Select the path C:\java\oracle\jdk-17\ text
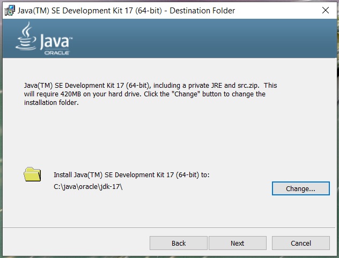This screenshot has height=258, width=339. [x=88, y=187]
